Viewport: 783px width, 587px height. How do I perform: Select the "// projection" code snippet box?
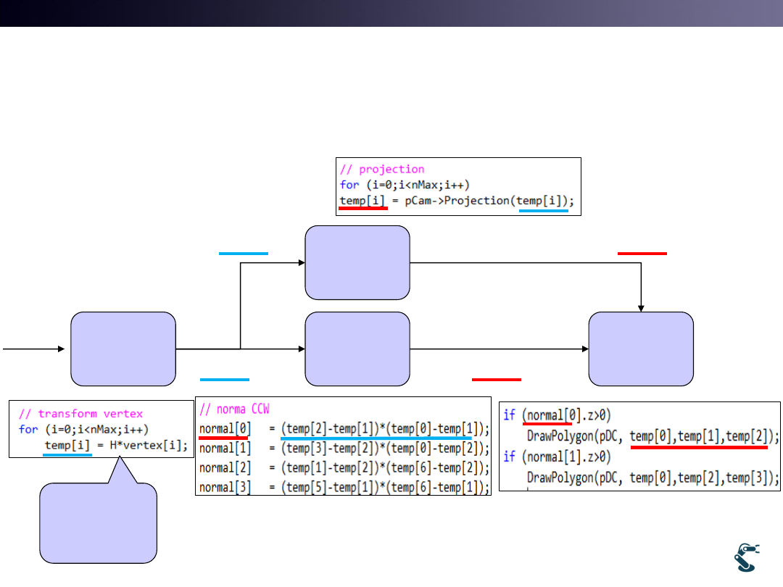pos(458,186)
